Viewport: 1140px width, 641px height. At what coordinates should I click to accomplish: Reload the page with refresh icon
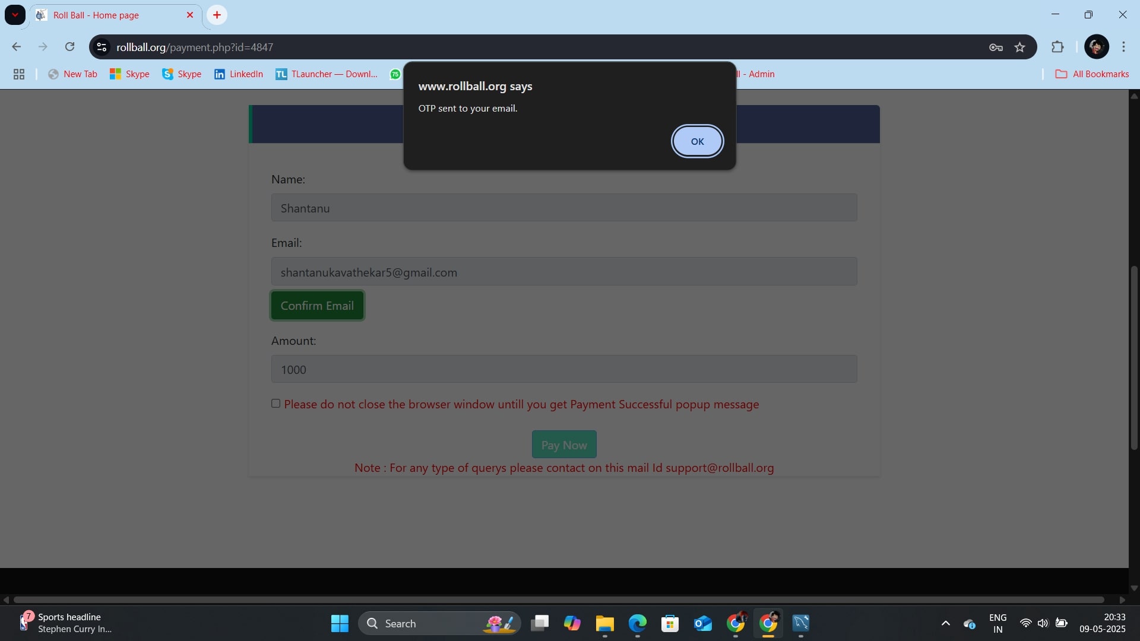pyautogui.click(x=69, y=47)
